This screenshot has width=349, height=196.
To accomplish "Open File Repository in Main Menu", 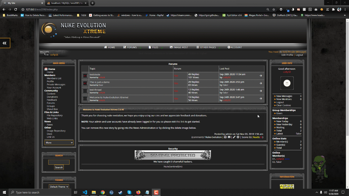I will pyautogui.click(x=55, y=115).
